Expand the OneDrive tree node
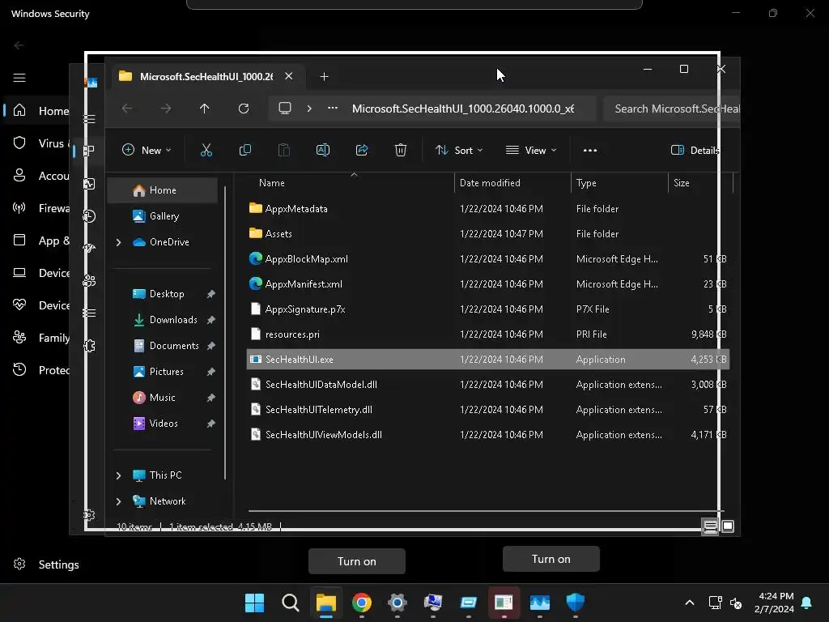The width and height of the screenshot is (829, 622). (x=118, y=242)
